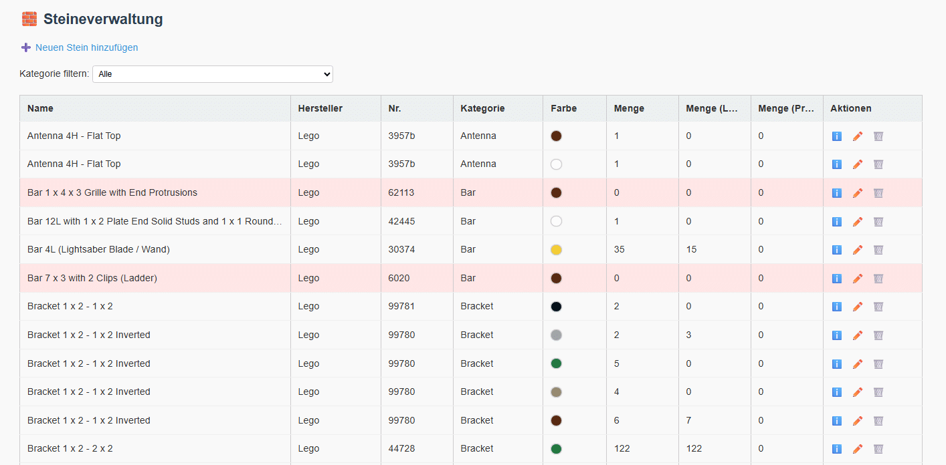
Task: Open info for Bar 4L Lightsaber Blade
Action: pos(836,250)
